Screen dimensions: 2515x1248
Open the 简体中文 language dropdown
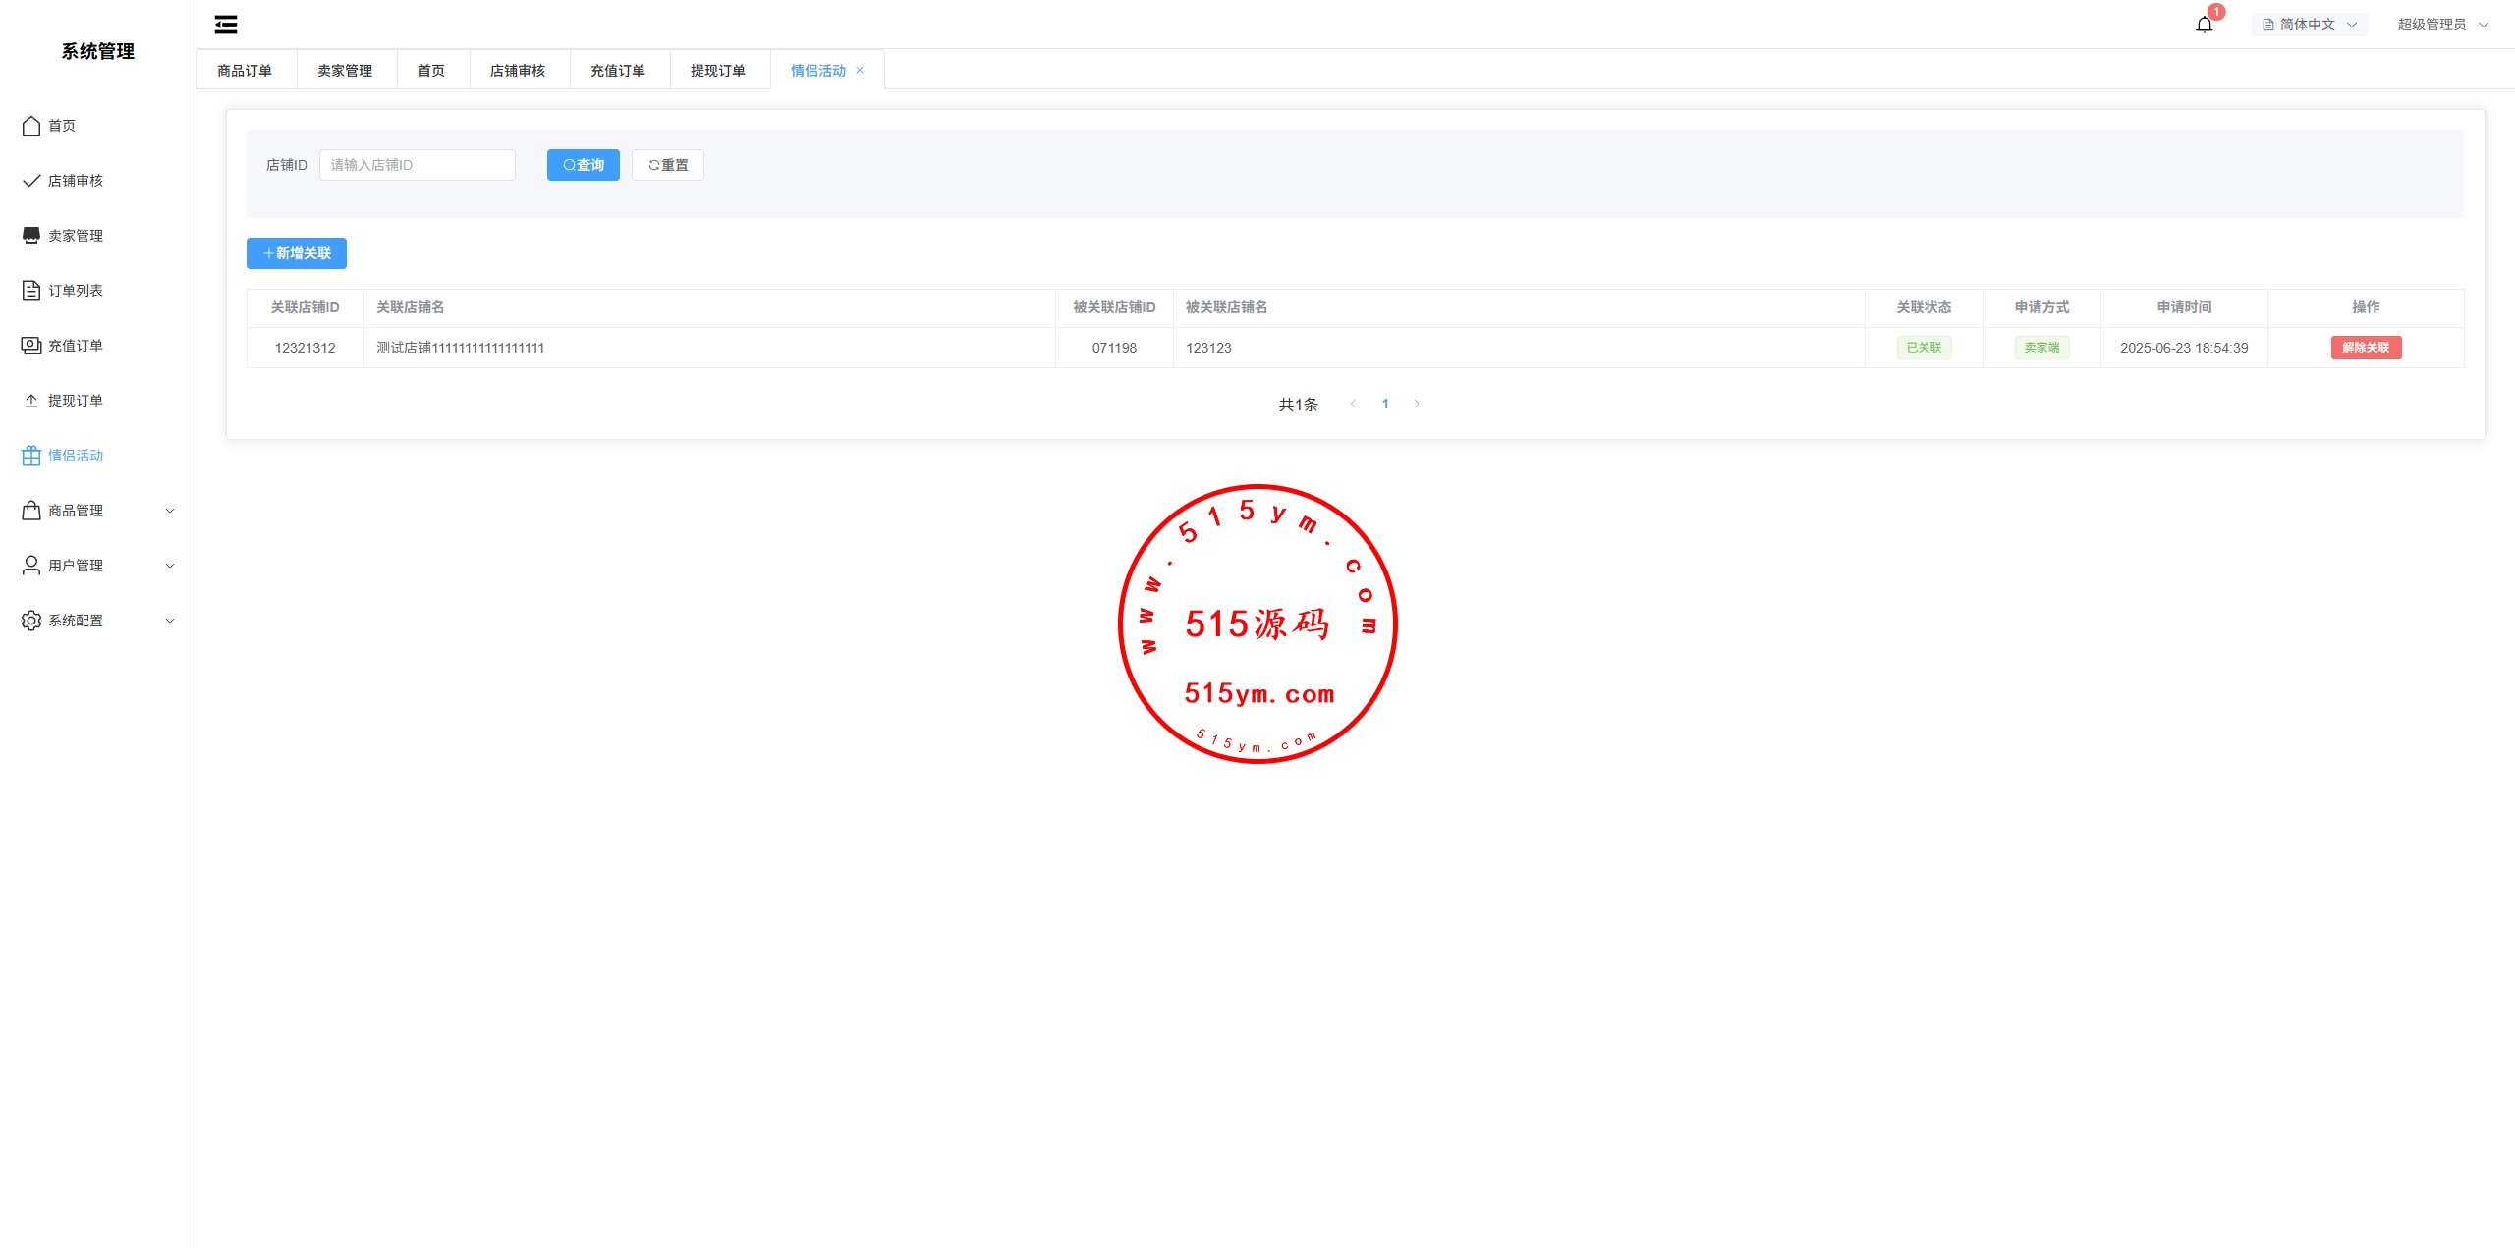[2309, 25]
